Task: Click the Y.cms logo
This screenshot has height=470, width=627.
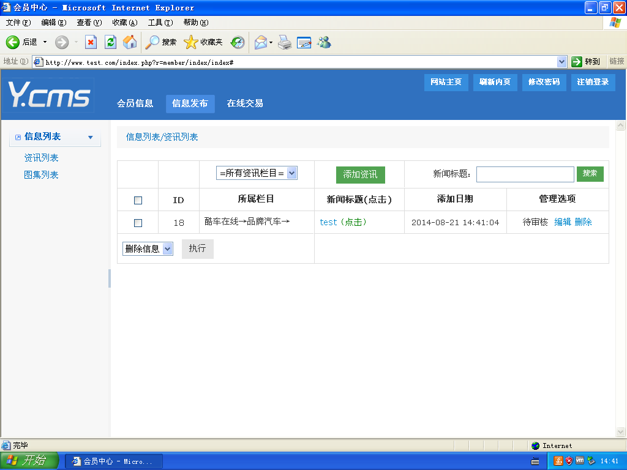Action: point(49,94)
